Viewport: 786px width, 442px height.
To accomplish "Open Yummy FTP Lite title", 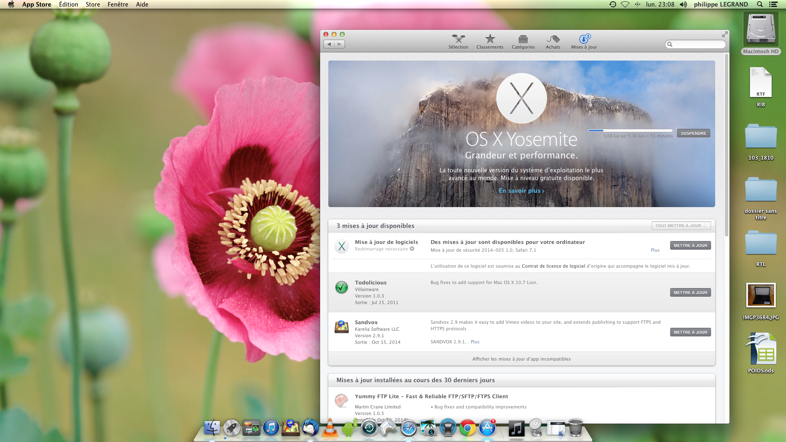I will point(431,396).
